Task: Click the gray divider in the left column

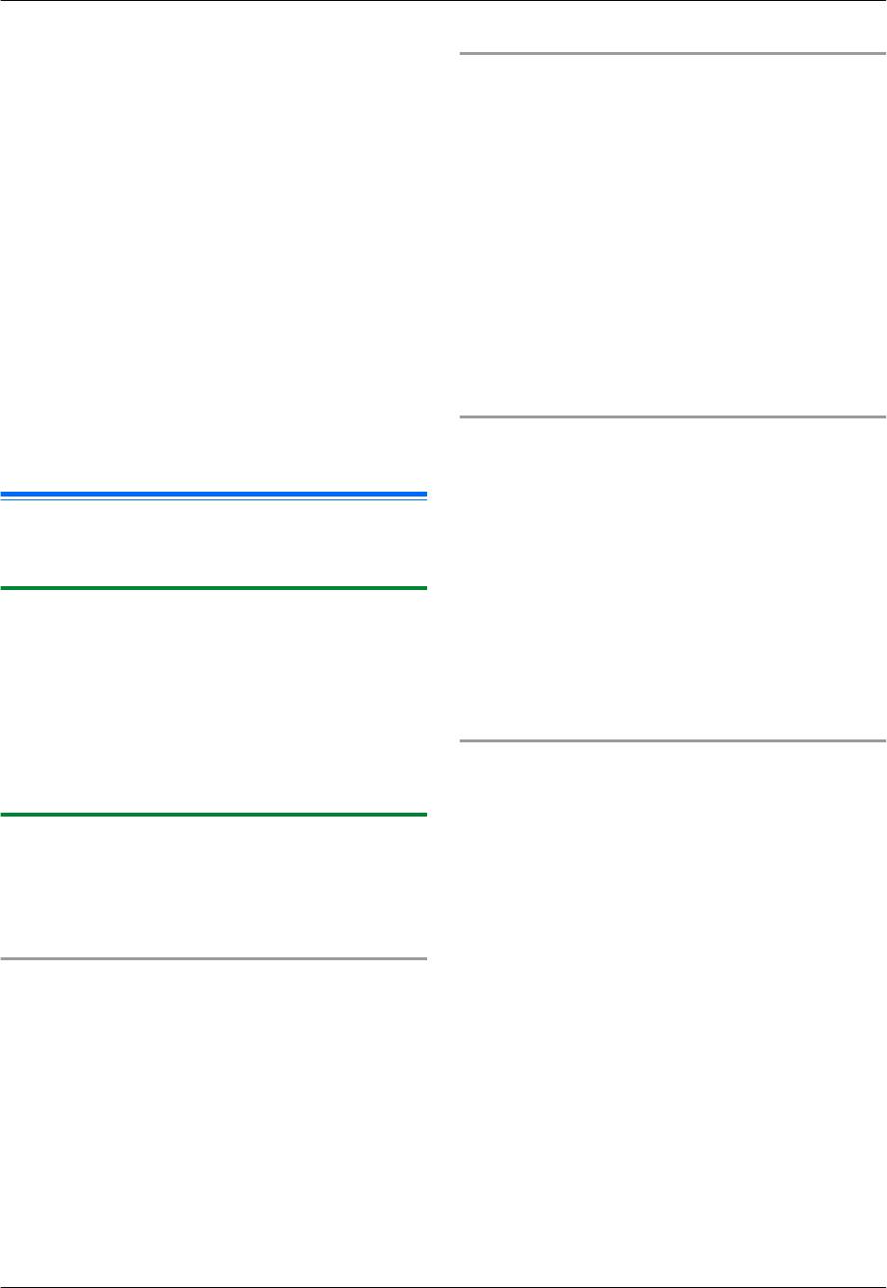Action: (x=213, y=958)
